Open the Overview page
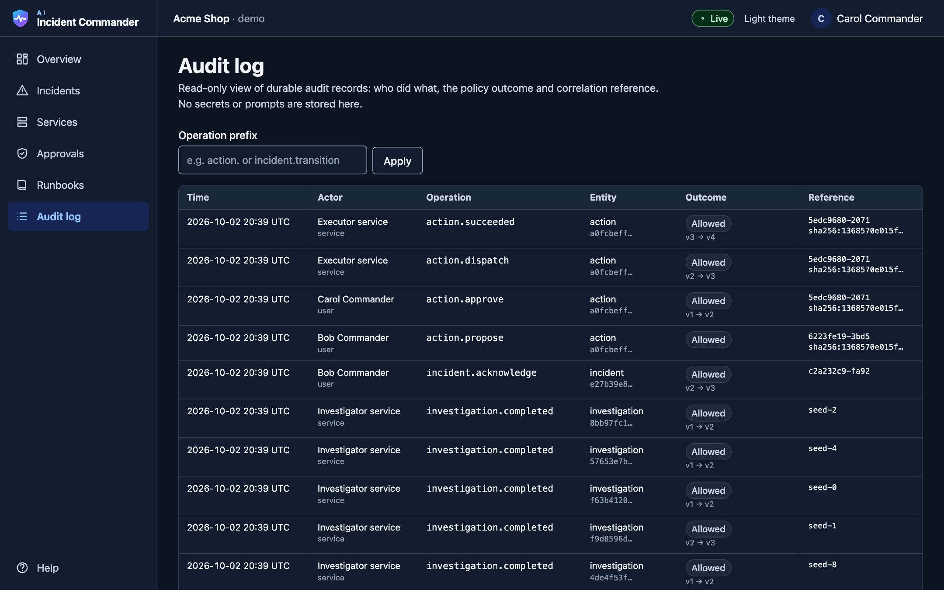 [x=78, y=59]
